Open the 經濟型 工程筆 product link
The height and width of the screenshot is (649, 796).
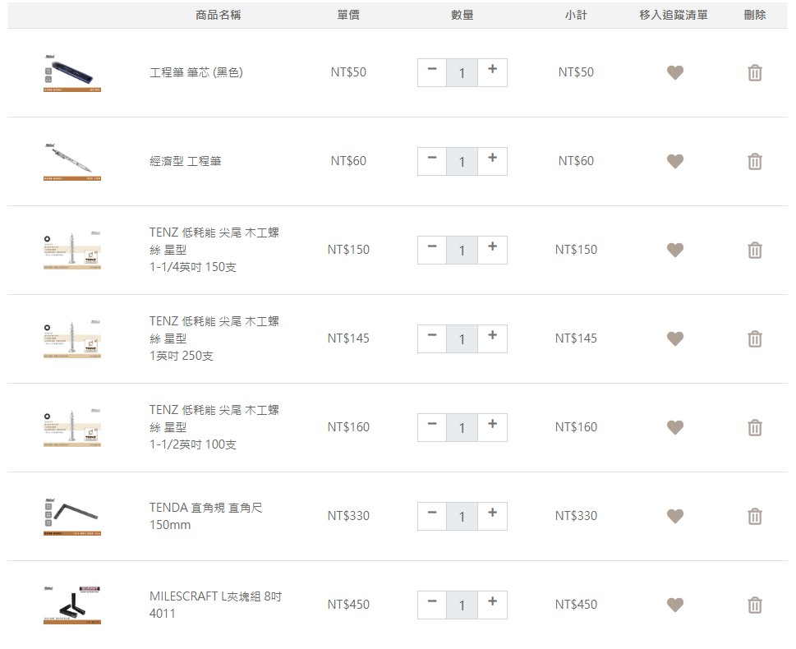[185, 162]
